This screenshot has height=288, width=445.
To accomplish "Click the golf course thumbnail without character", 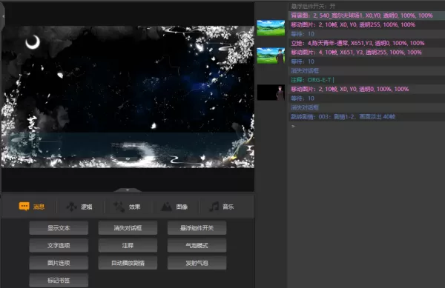I will (x=271, y=27).
